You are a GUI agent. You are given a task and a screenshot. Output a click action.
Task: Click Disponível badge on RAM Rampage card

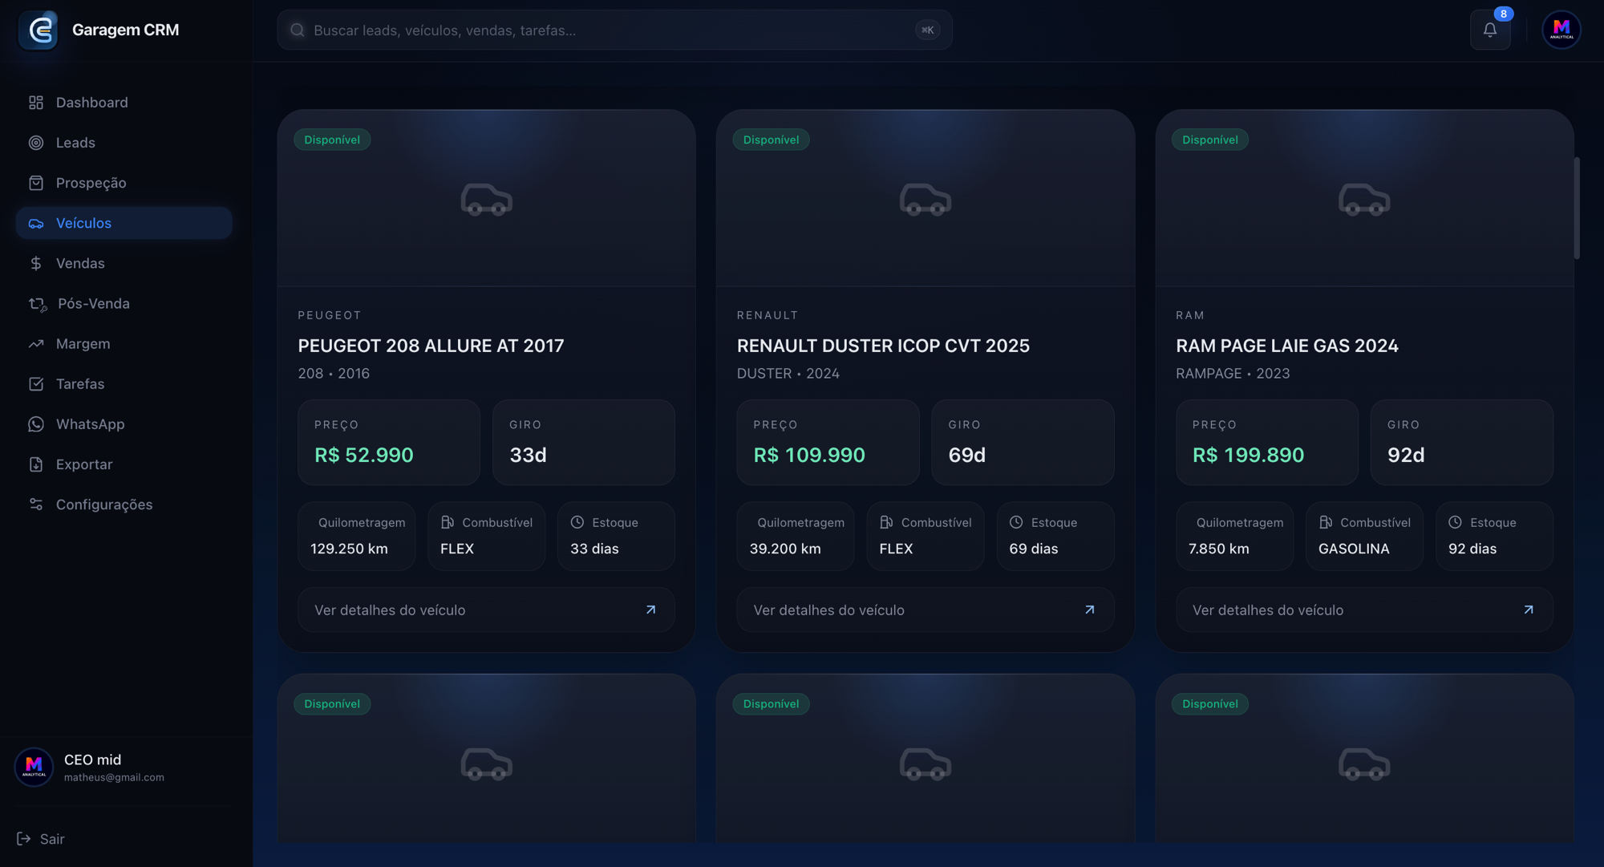pyautogui.click(x=1209, y=140)
